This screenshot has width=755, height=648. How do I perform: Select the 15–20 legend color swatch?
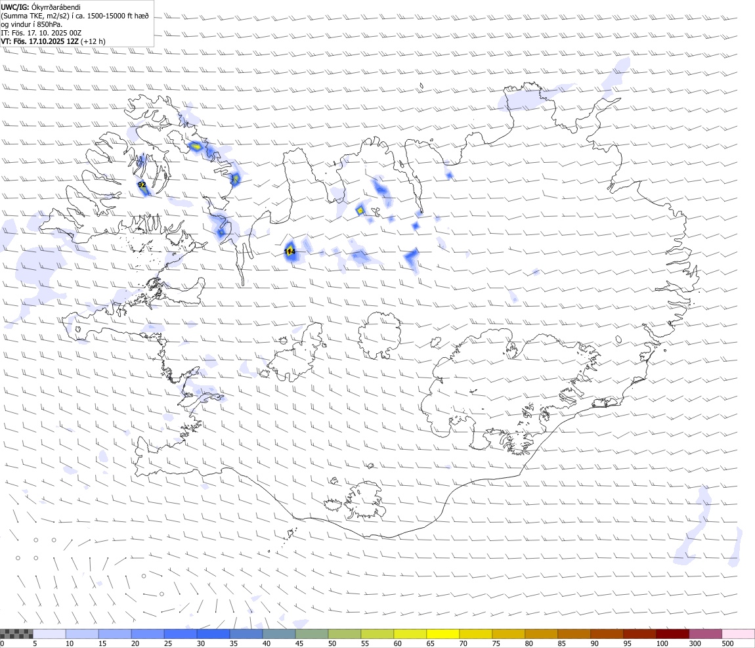(x=115, y=634)
